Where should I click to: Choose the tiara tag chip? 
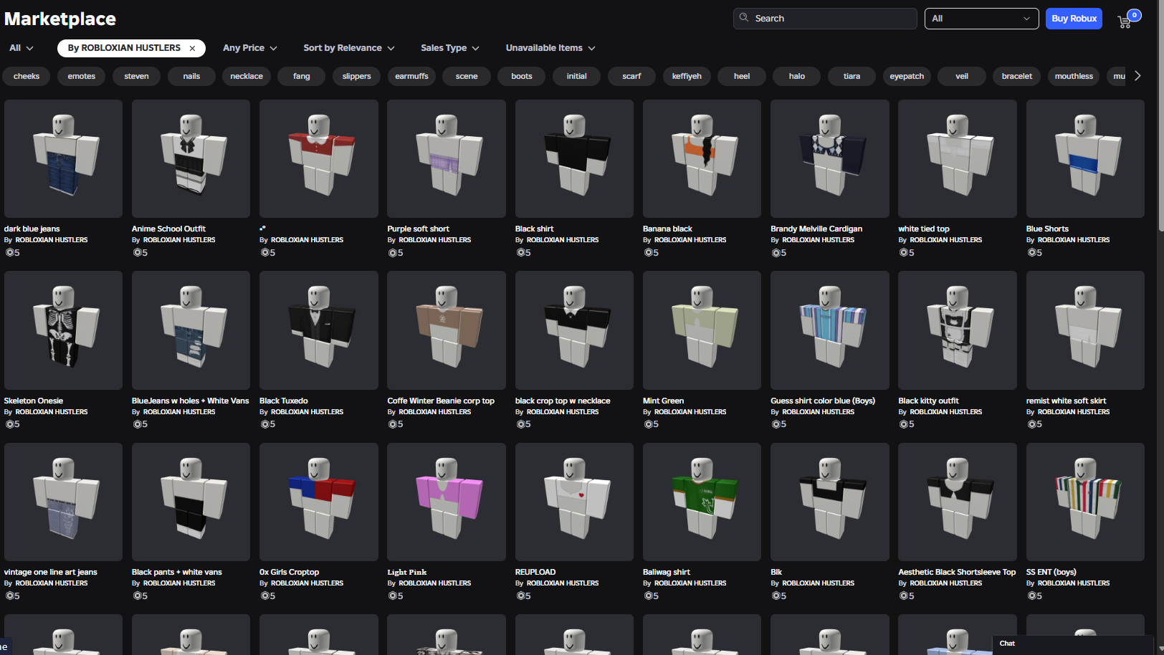point(851,76)
